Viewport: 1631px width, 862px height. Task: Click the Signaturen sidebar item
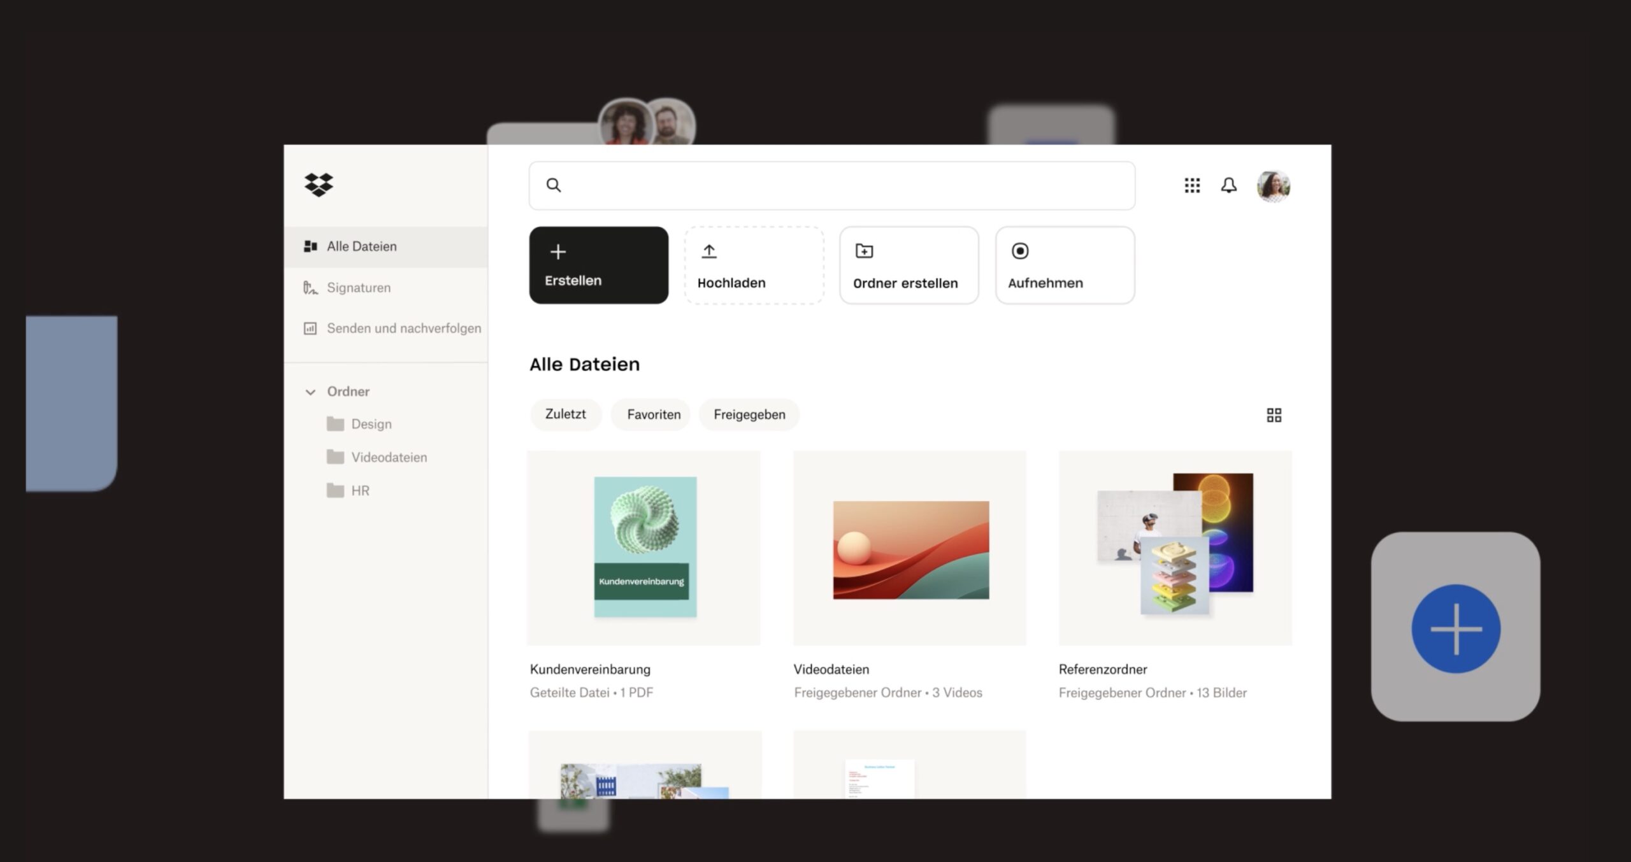point(358,288)
